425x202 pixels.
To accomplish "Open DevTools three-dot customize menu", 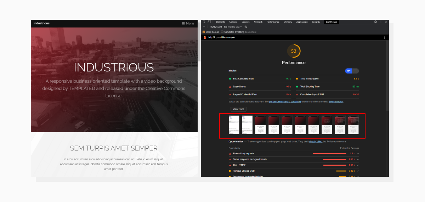I will (381, 22).
